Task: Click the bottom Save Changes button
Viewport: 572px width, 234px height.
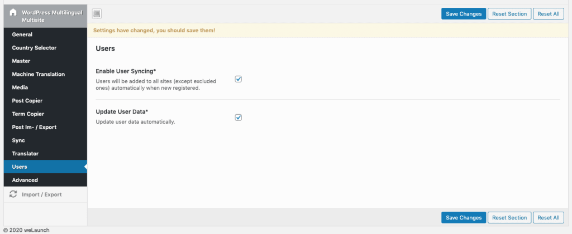Action: tap(463, 217)
